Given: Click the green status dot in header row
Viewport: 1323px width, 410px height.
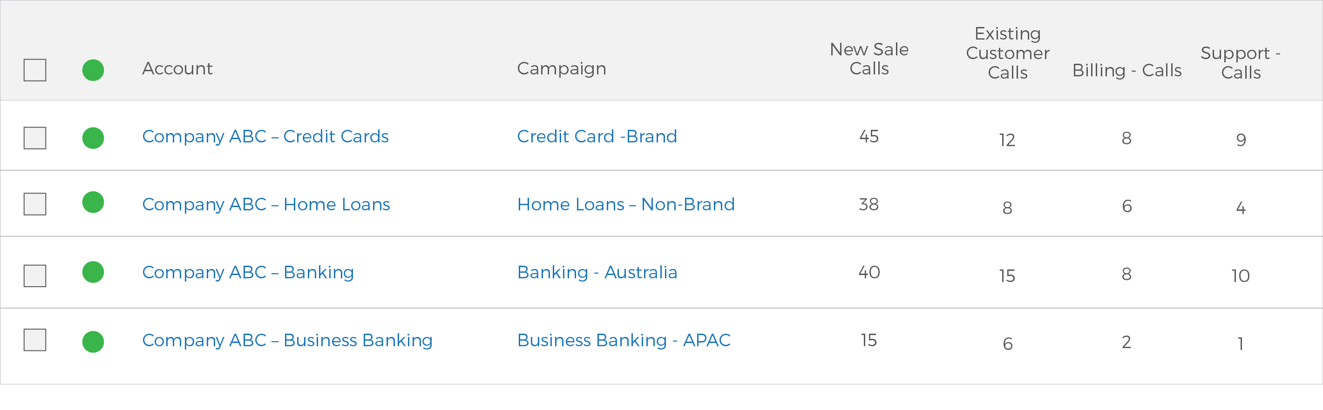Looking at the screenshot, I should [93, 70].
